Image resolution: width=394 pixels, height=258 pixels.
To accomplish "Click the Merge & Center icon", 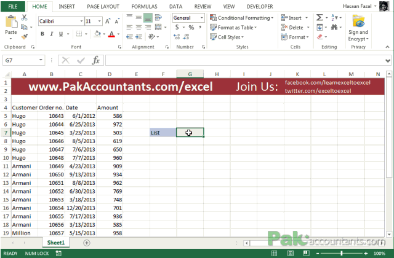I will tap(158, 27).
